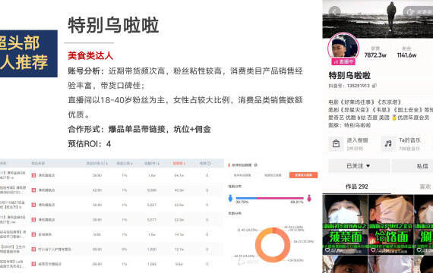Send a message via 私信 button
The width and height of the screenshot is (433, 273).
(412, 166)
